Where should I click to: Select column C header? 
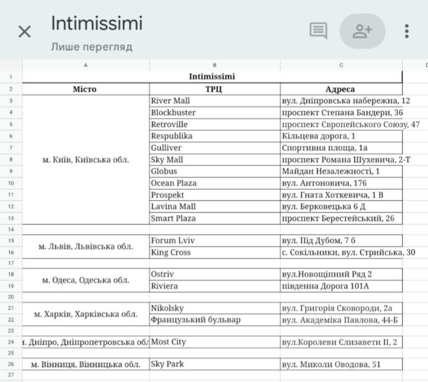341,66
